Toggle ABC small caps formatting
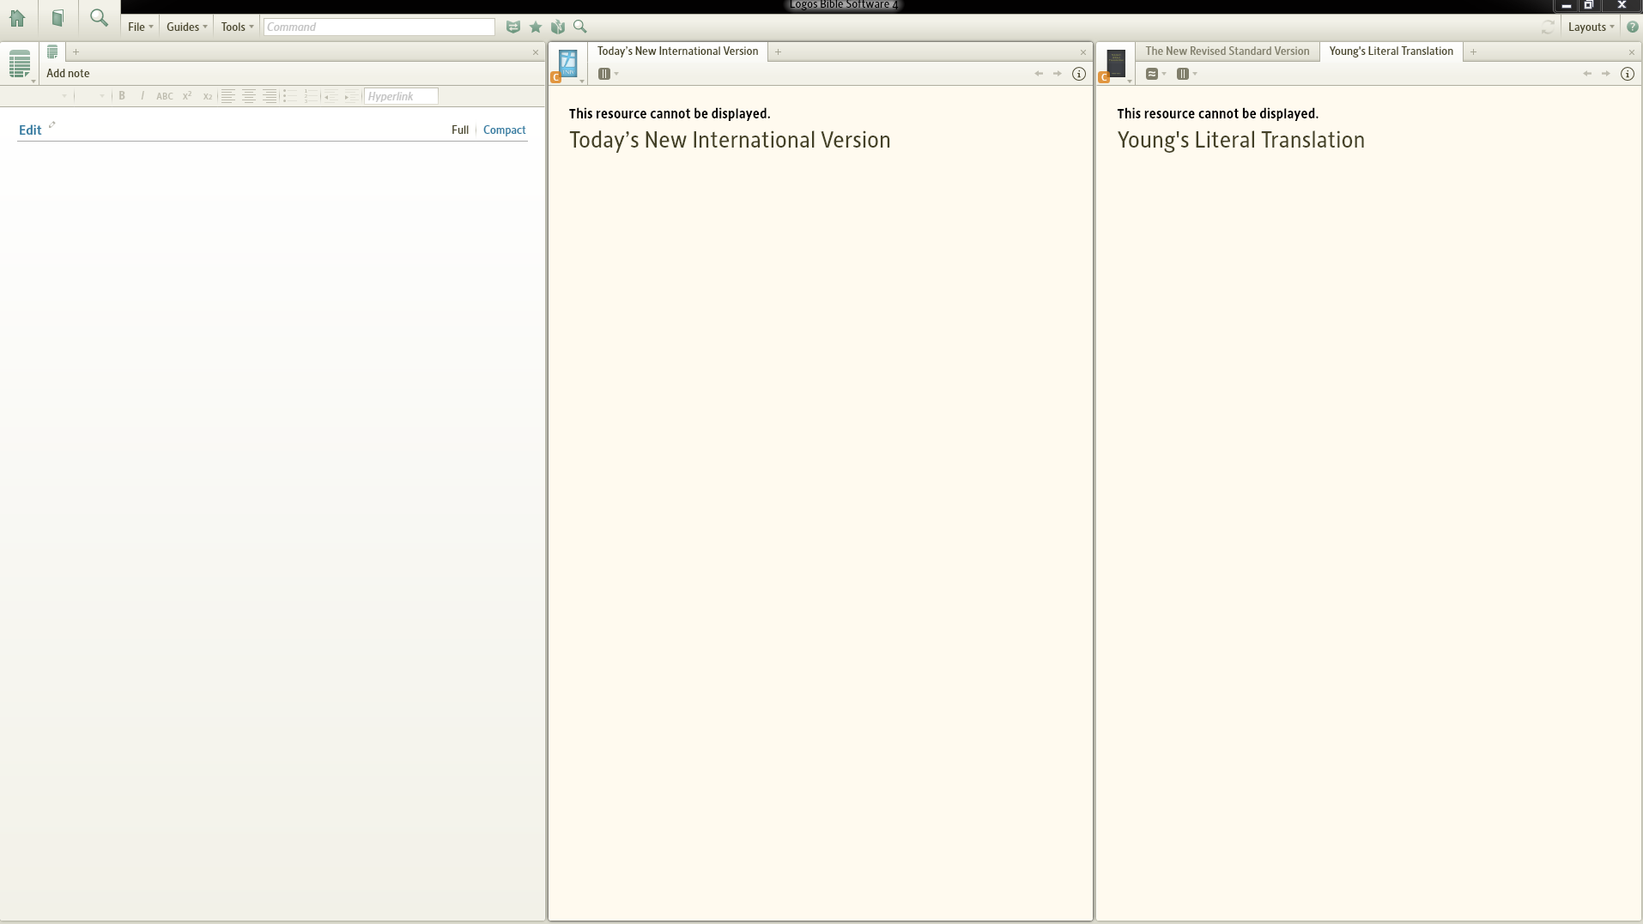Viewport: 1643px width, 924px height. [x=165, y=97]
